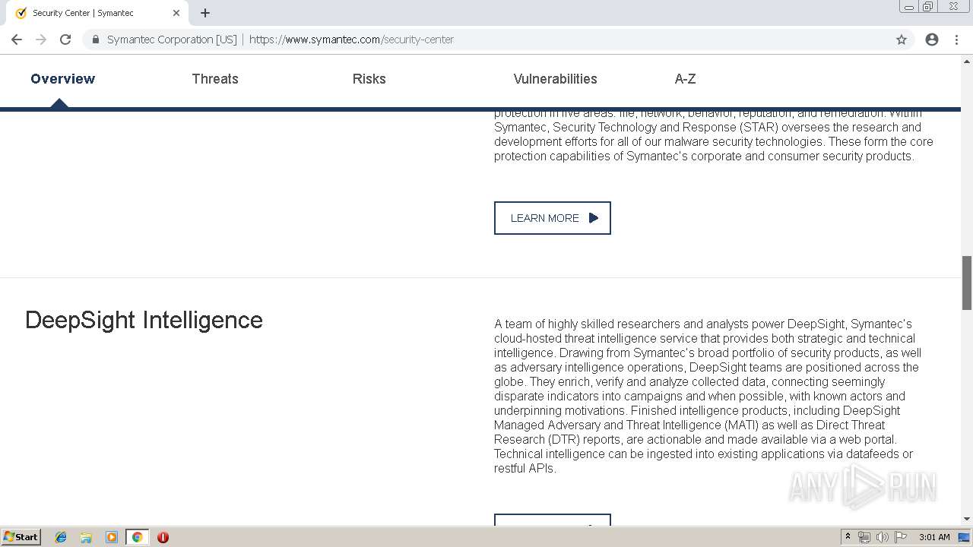This screenshot has width=973, height=547.
Task: Close the Security Center tab
Action: (x=176, y=13)
